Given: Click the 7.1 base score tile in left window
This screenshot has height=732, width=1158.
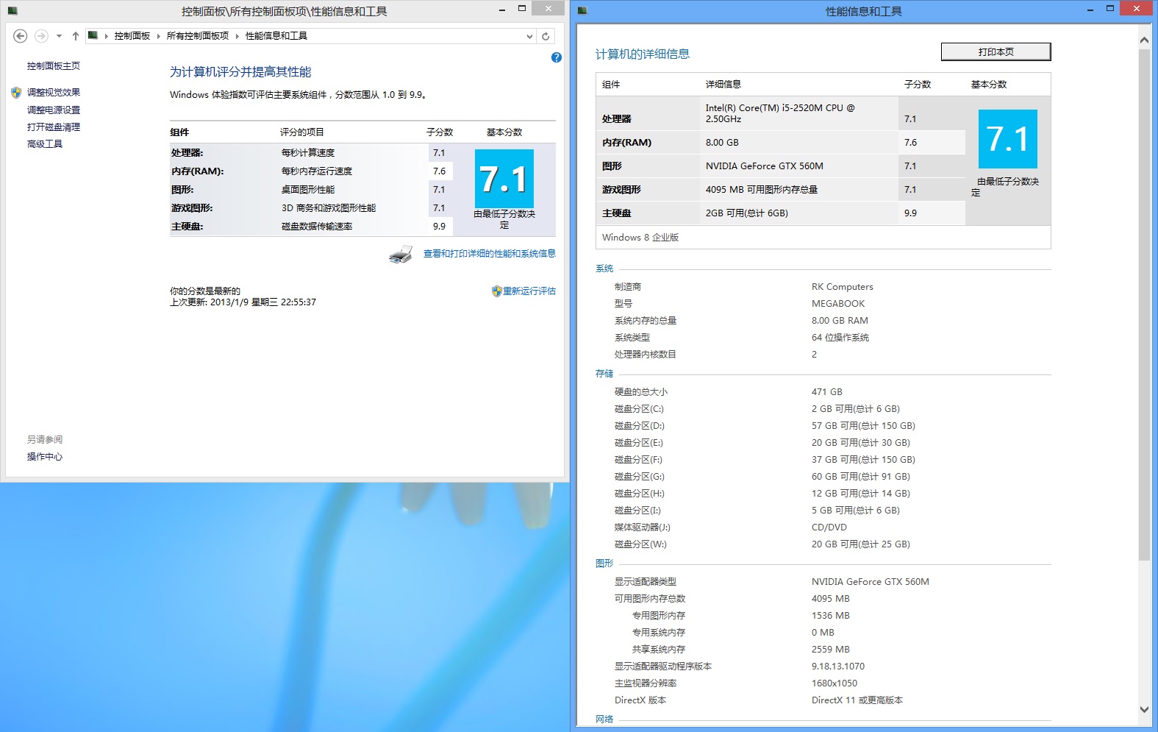Looking at the screenshot, I should point(504,179).
